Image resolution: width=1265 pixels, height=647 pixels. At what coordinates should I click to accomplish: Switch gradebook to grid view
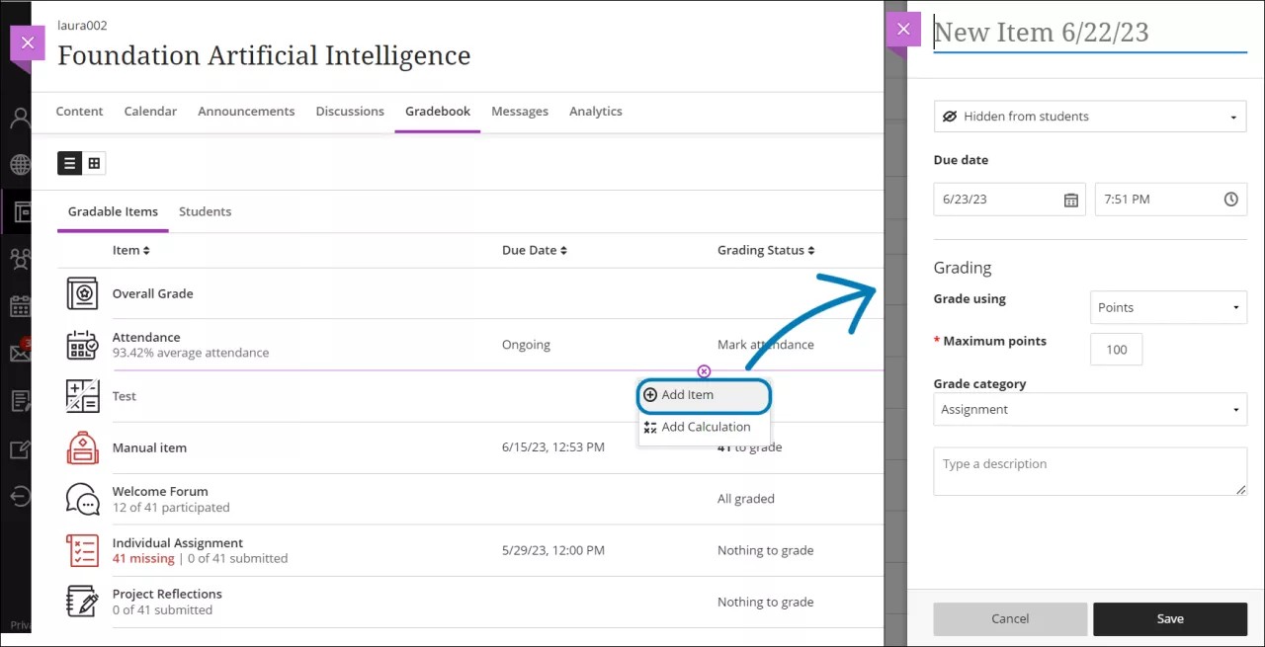pos(94,163)
